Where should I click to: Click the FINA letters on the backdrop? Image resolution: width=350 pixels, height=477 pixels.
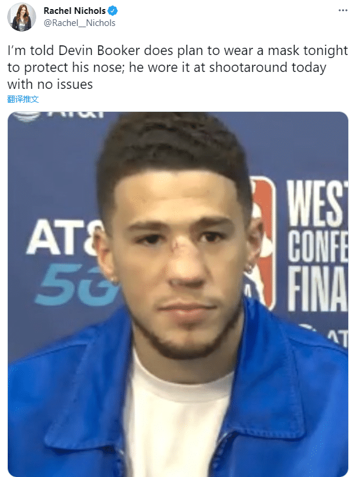point(317,289)
